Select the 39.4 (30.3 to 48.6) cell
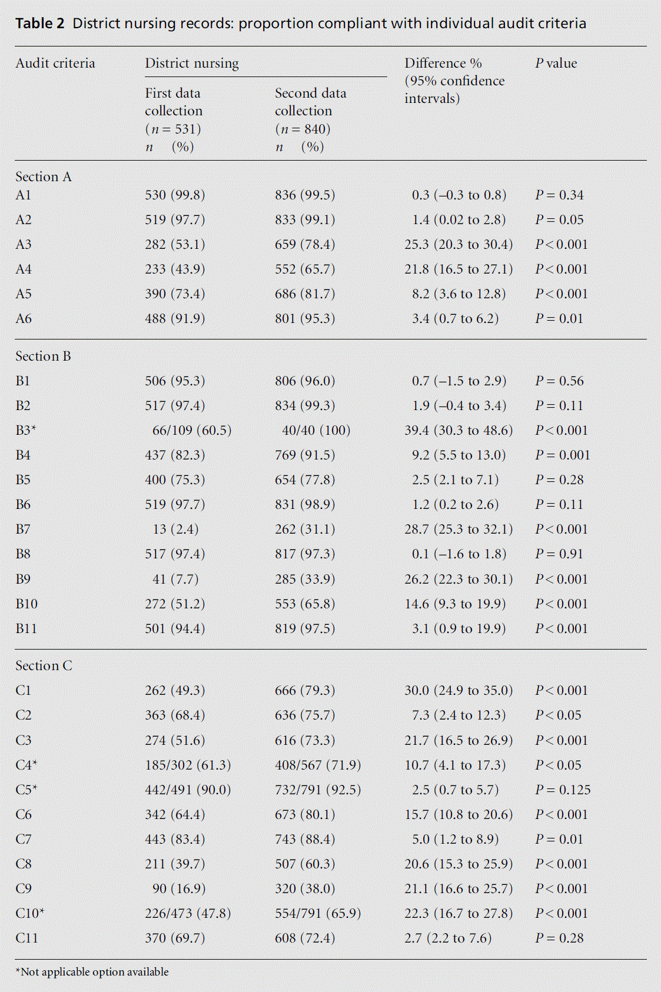The width and height of the screenshot is (661, 992). click(x=459, y=431)
